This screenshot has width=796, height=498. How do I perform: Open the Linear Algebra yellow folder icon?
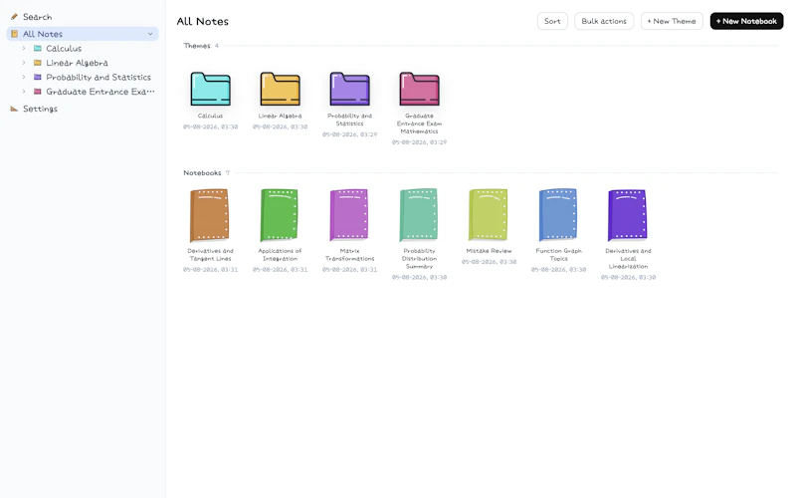(x=280, y=89)
